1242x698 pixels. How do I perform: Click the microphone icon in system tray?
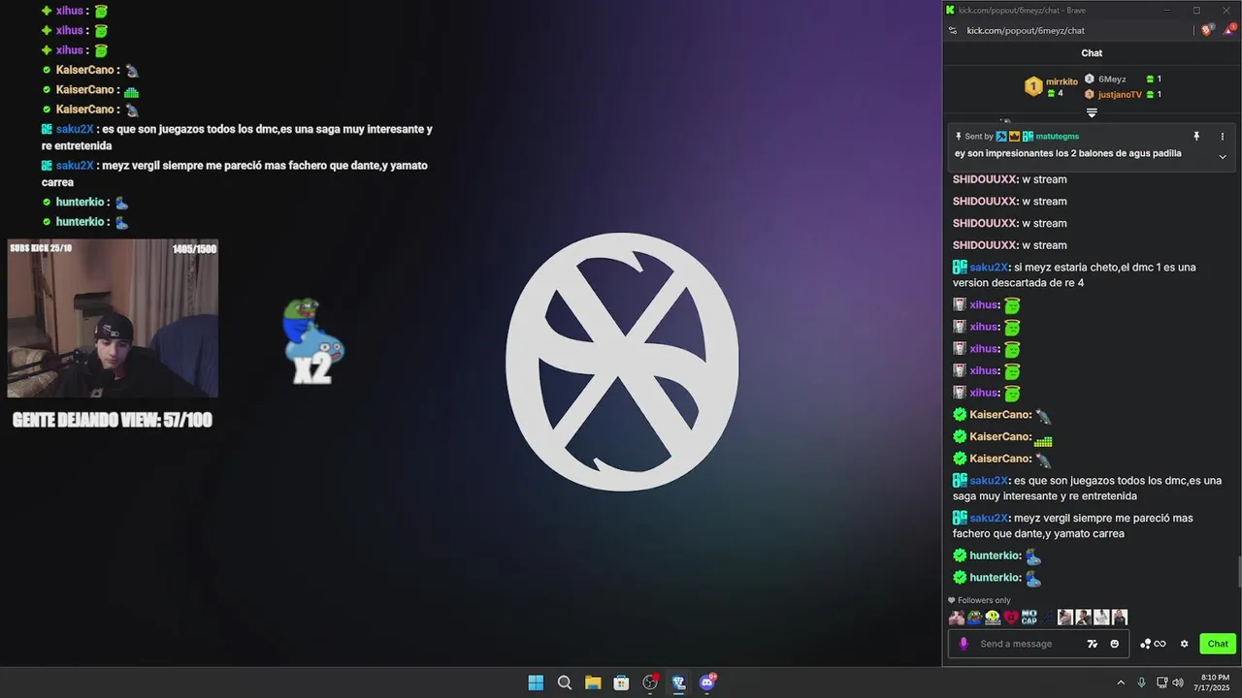tap(1142, 682)
